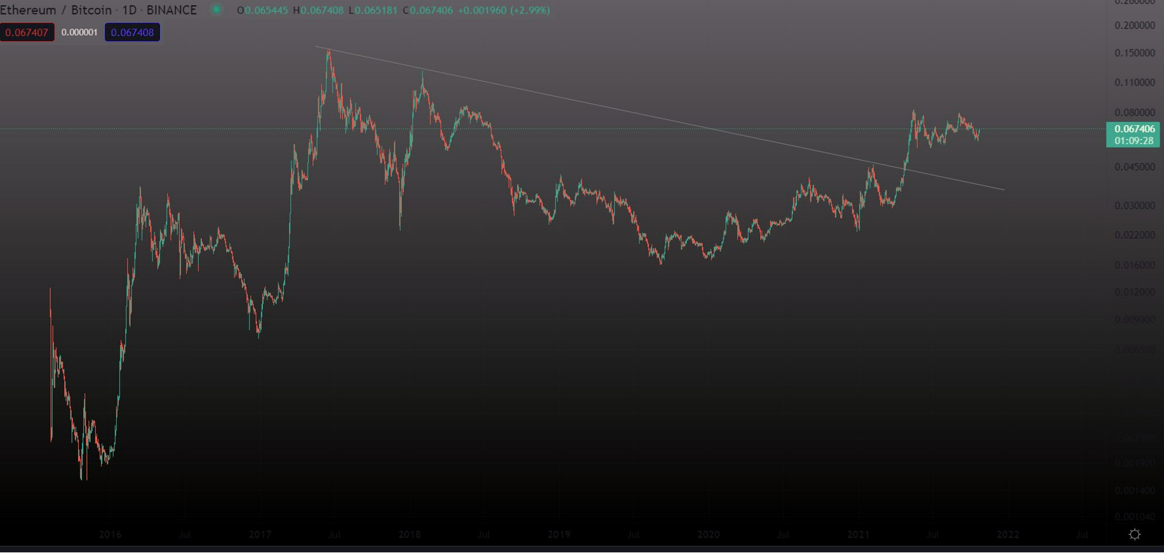Click the 0.150000 price axis label

click(x=1134, y=53)
